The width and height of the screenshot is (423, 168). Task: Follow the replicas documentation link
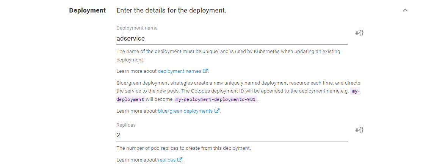click(x=166, y=160)
